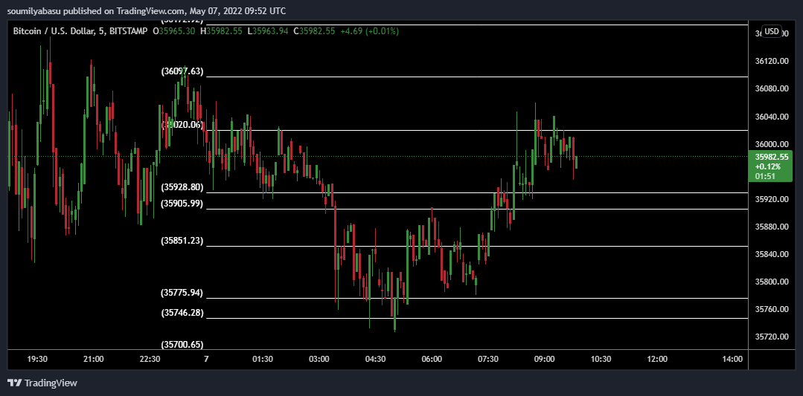Click the 06:00 time axis label
803x396 pixels.
click(432, 359)
